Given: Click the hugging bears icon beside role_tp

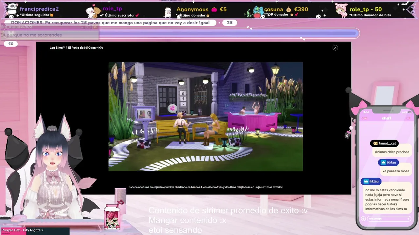Looking at the screenshot, I should point(93,12).
